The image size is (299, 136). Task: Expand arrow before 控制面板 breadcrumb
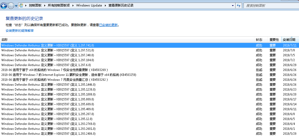tap(26, 5)
